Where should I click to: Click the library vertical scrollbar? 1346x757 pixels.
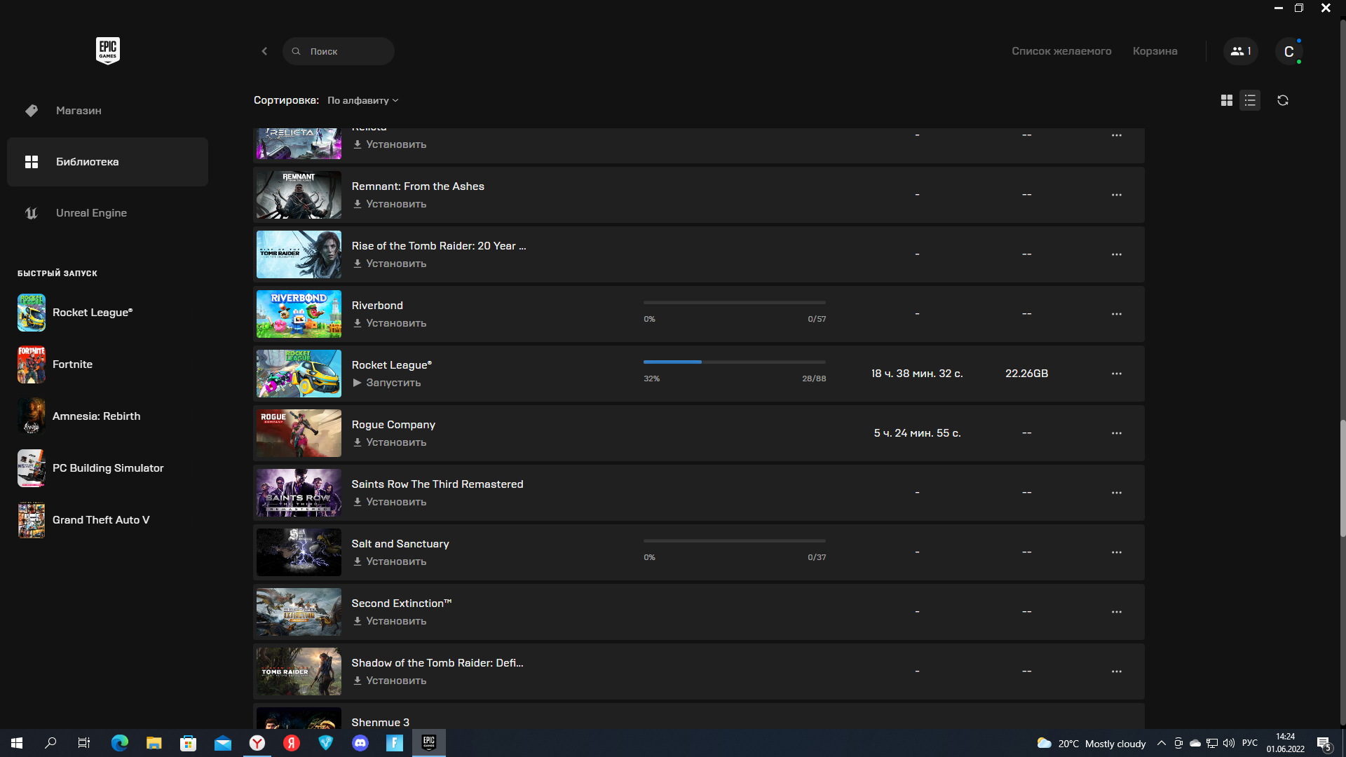[1342, 478]
